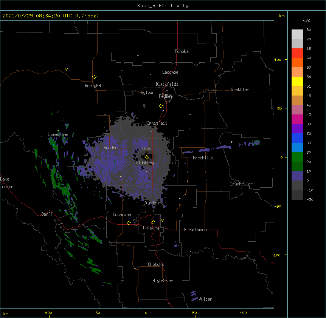326x318 pixels.
Task: Click the RedDeer city label
Action: pyautogui.click(x=166, y=96)
